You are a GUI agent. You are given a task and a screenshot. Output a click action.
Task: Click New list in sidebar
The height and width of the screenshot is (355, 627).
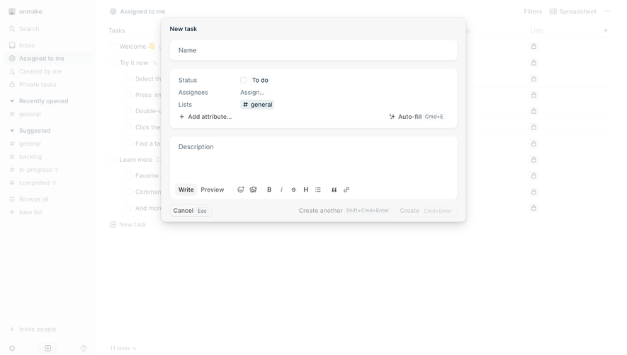tap(48, 212)
